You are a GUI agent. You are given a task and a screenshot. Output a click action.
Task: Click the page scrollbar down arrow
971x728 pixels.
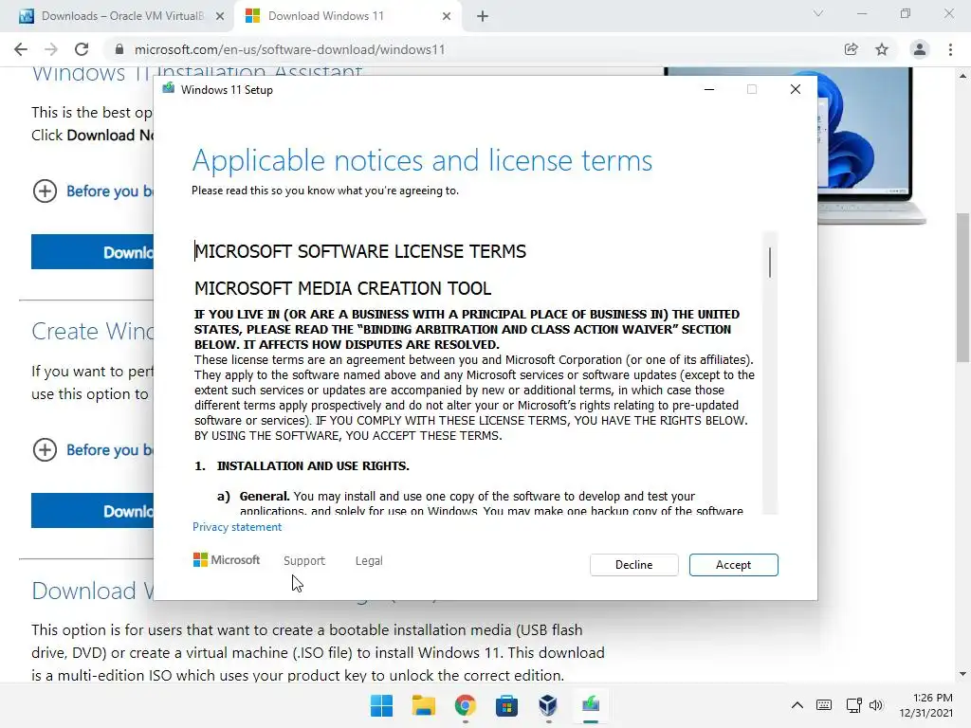pyautogui.click(x=962, y=674)
